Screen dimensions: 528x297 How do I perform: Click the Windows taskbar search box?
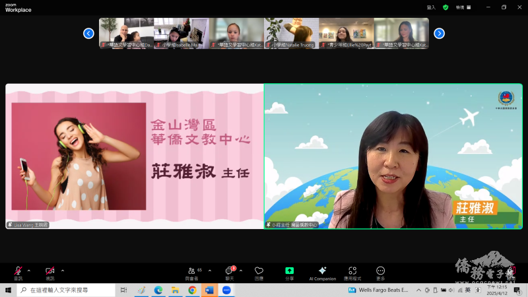coord(66,290)
